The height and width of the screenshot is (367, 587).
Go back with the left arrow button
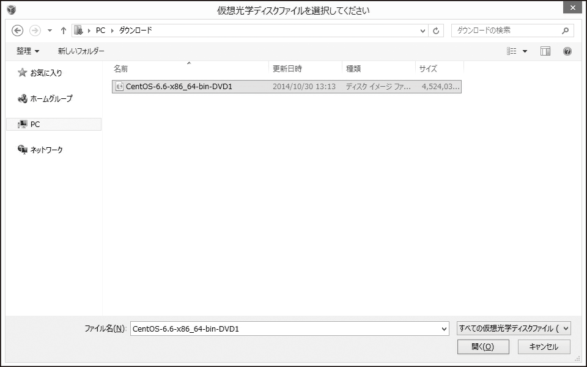pos(17,31)
